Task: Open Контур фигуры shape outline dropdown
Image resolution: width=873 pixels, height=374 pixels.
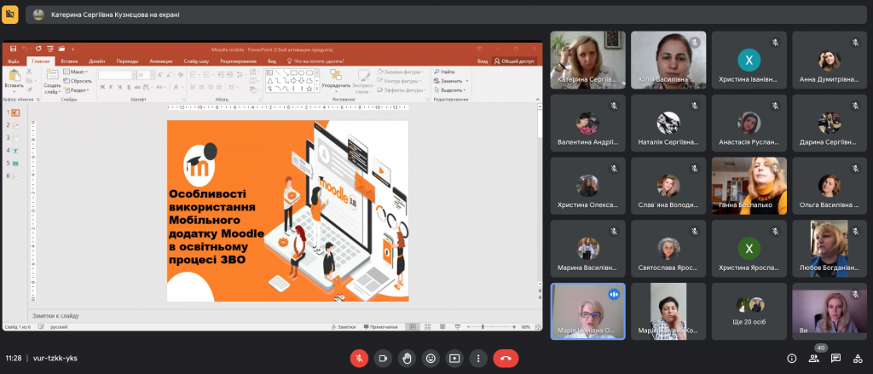Action: tap(401, 81)
